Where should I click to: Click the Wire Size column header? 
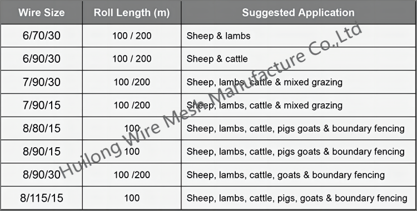coord(42,12)
